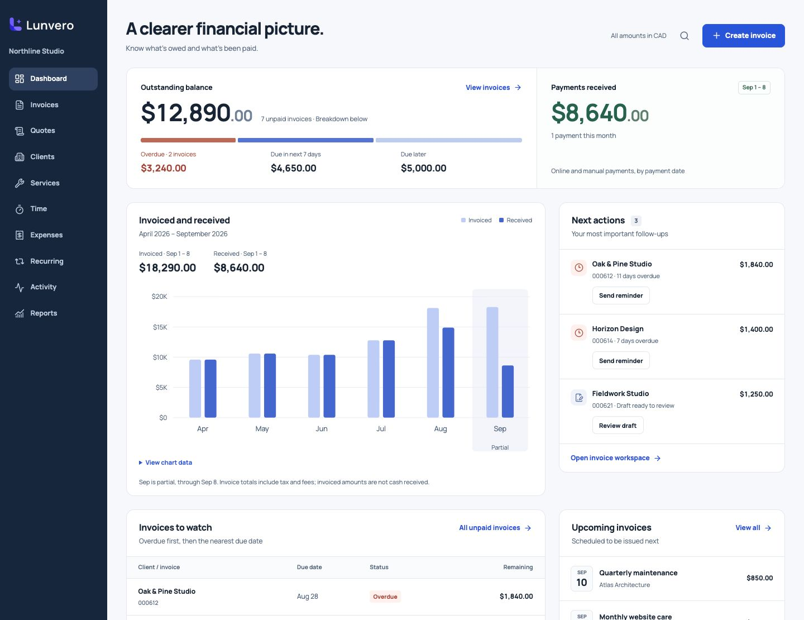This screenshot has height=620, width=804.
Task: Expand View chart data disclosure
Action: (165, 462)
